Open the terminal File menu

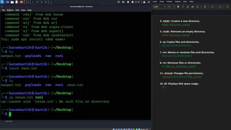(3, 10)
